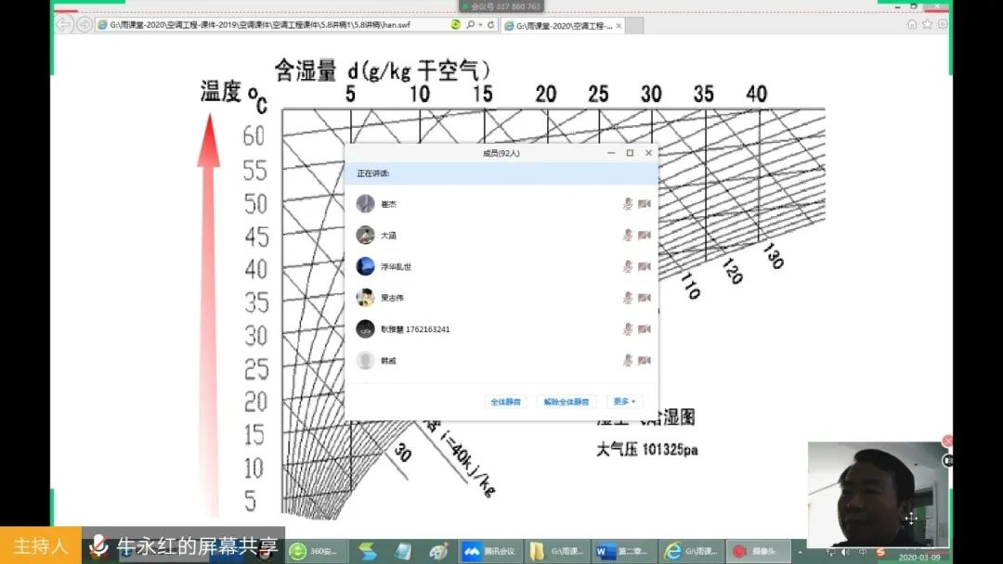The image size is (1003, 564).
Task: Open the Word document in taskbar
Action: coord(622,551)
